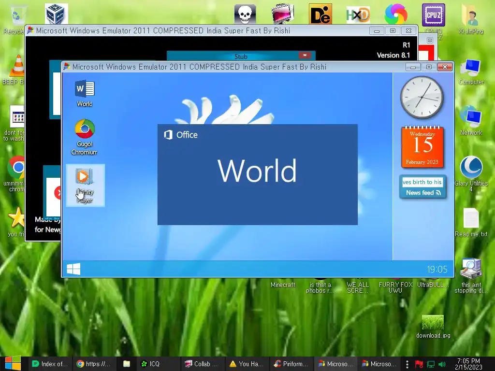495x371 pixels.
Task: Click the Office World splash screen
Action: tap(257, 174)
